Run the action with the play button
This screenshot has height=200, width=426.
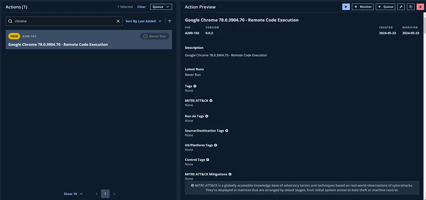346,7
